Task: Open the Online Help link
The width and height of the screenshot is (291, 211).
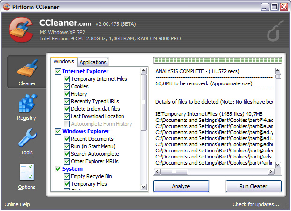Action: [x=17, y=204]
